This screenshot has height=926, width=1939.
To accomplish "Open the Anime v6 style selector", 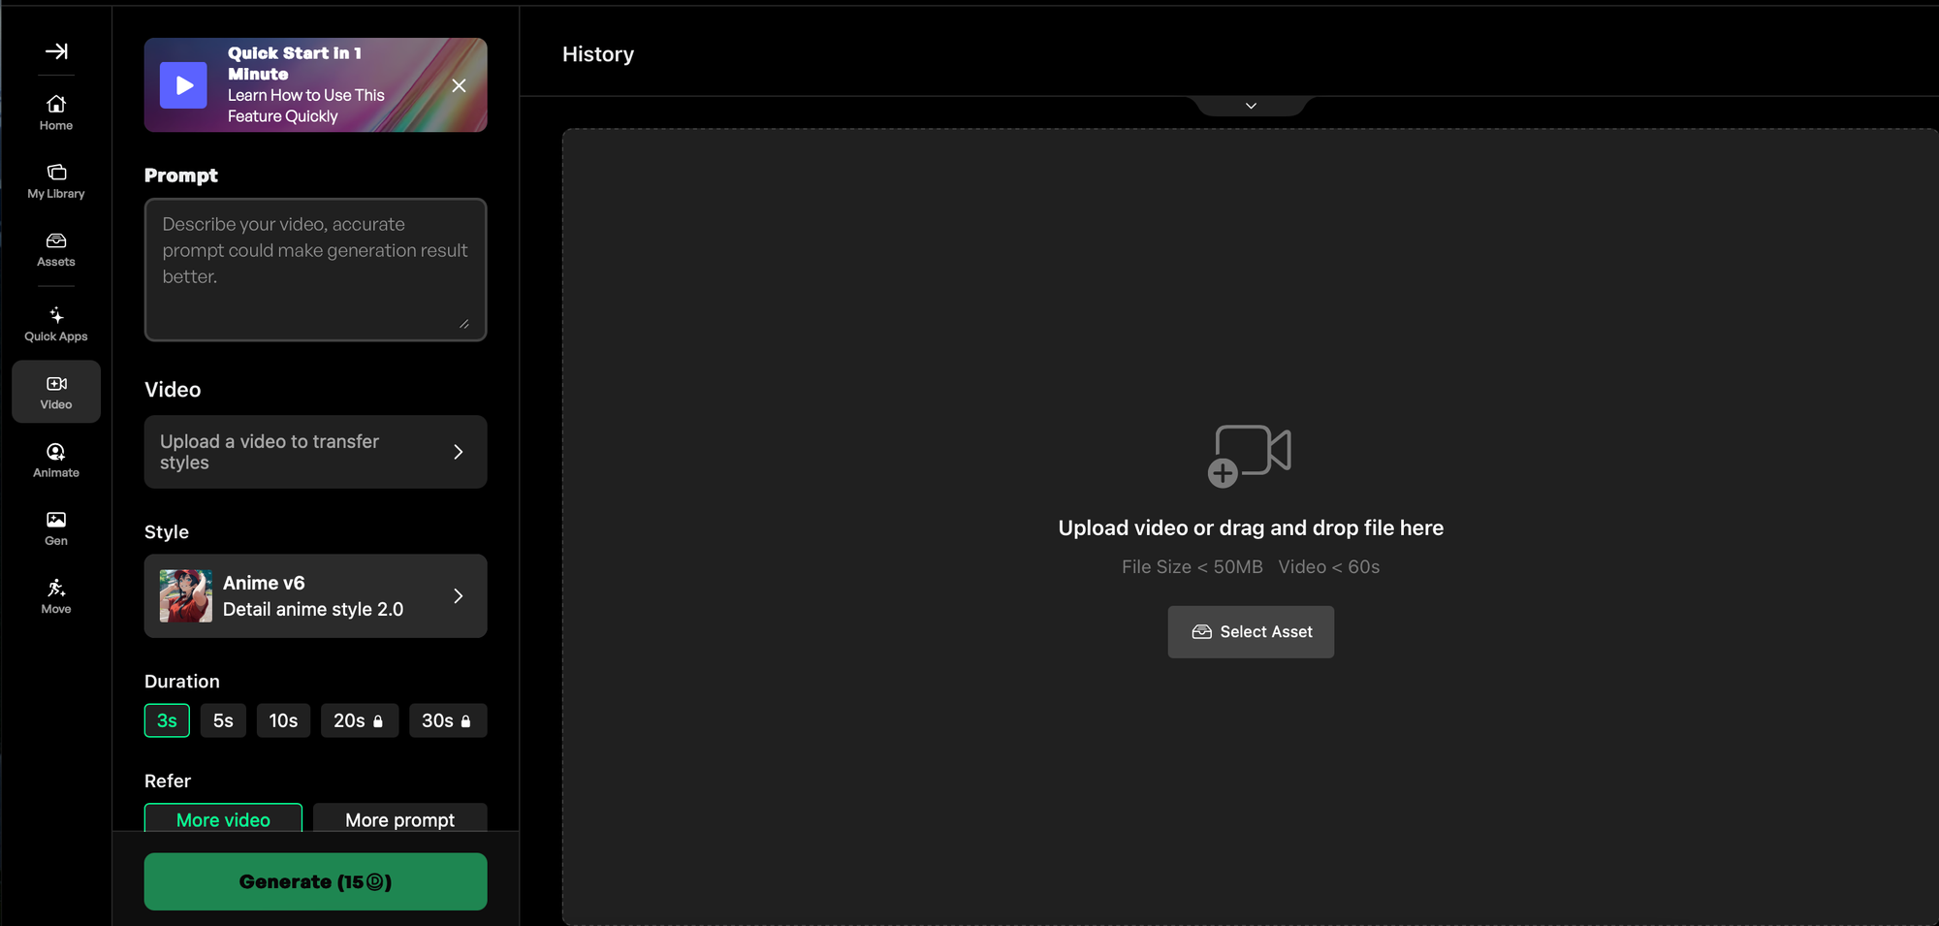I will 315,595.
